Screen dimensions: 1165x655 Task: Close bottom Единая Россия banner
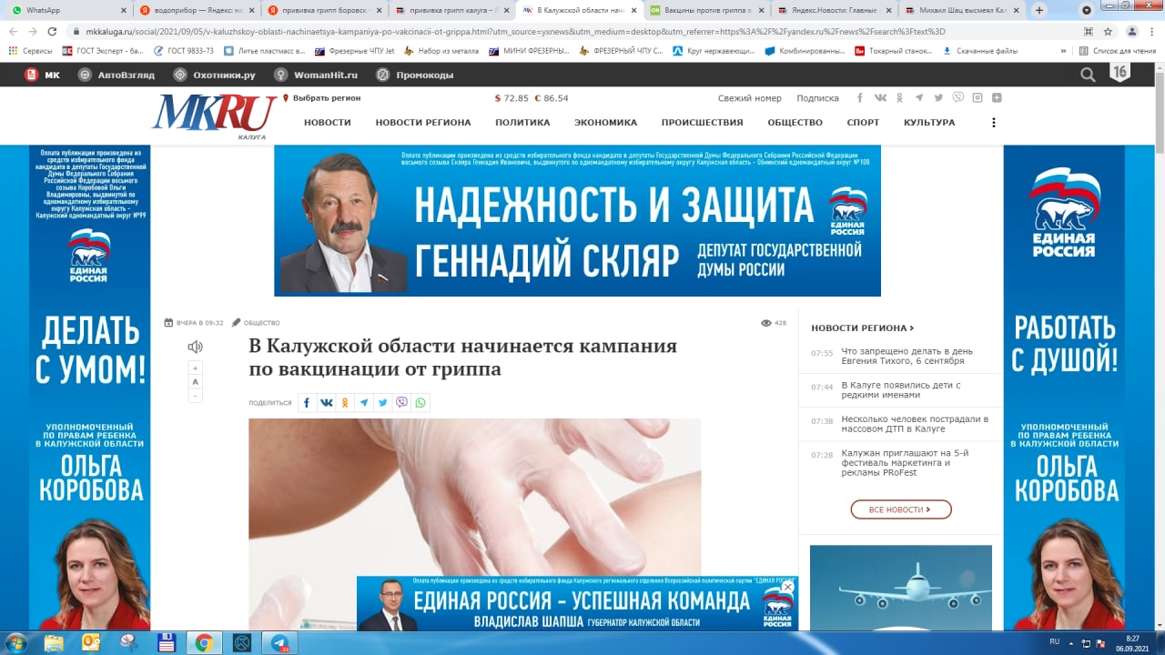tap(788, 587)
